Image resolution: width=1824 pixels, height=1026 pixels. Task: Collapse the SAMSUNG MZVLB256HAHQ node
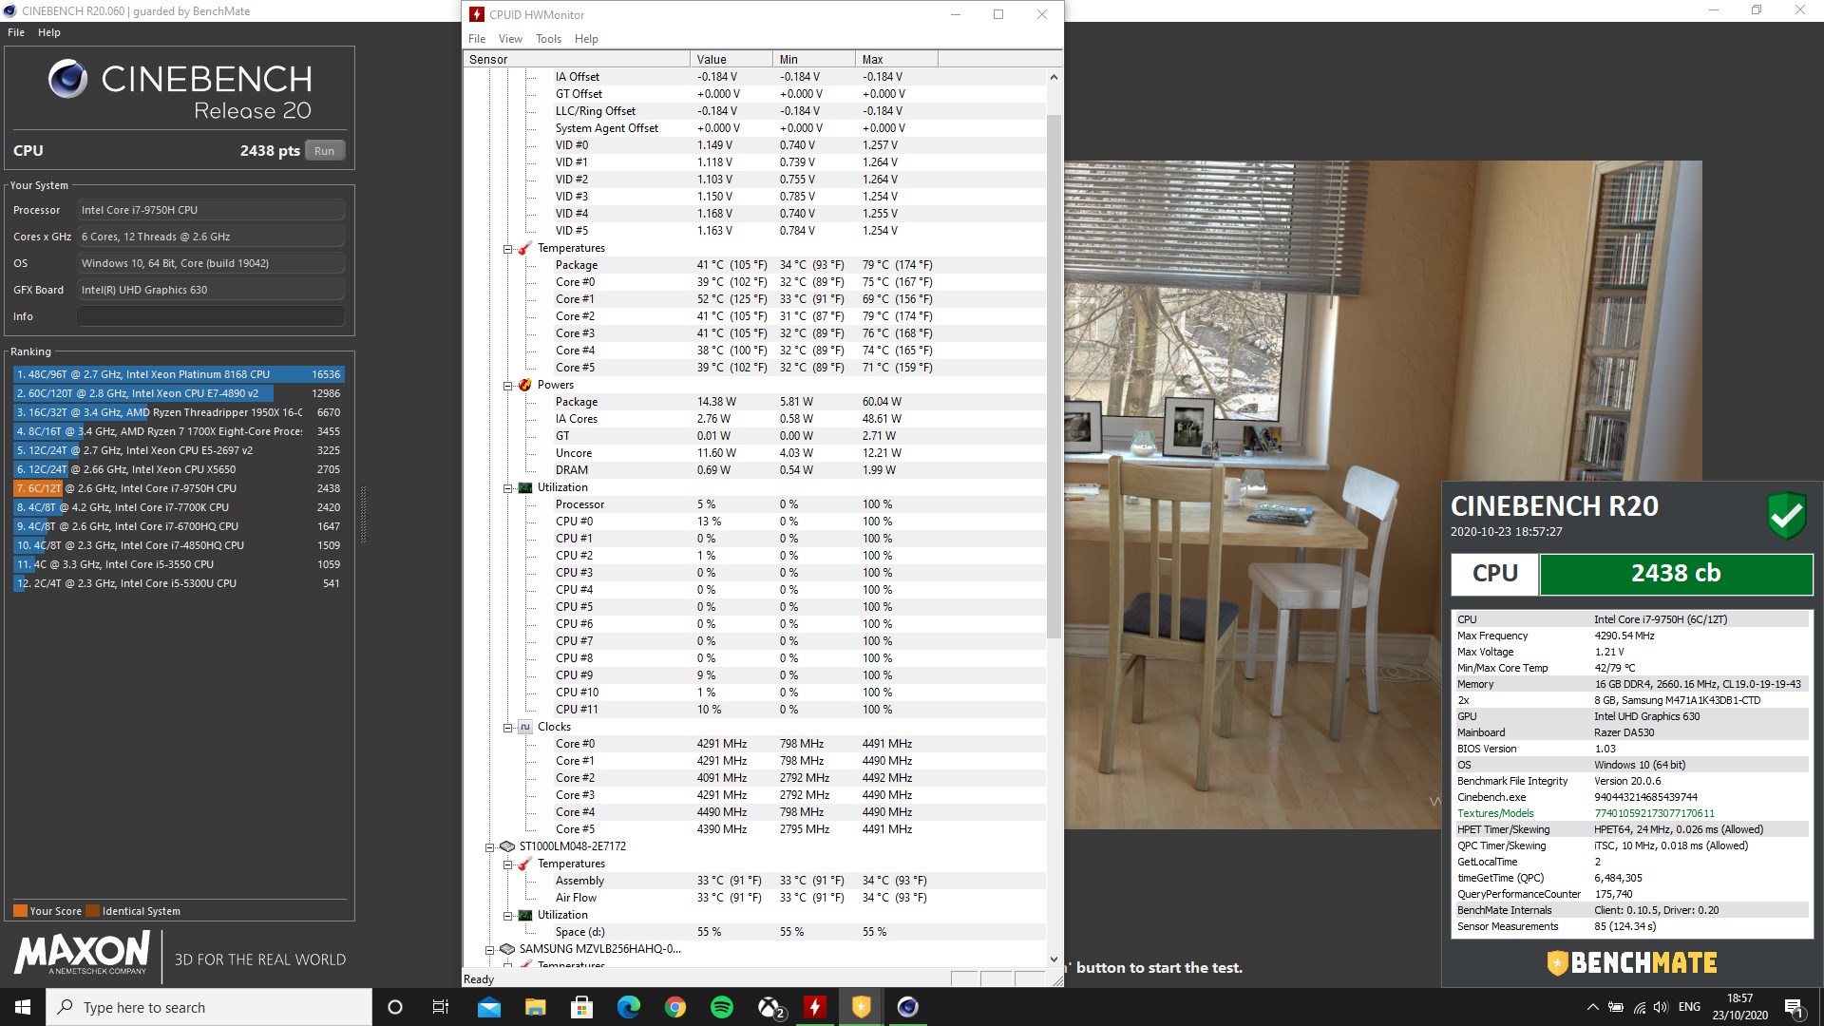pyautogui.click(x=490, y=950)
